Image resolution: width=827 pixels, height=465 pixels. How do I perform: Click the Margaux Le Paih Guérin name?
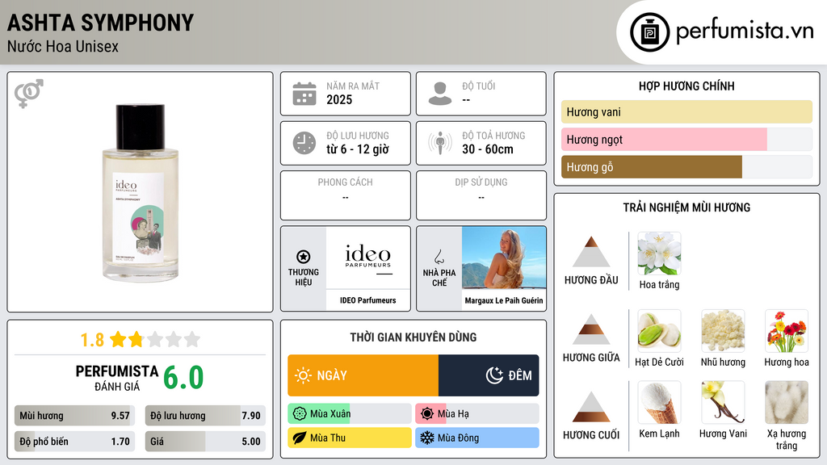[x=504, y=300]
